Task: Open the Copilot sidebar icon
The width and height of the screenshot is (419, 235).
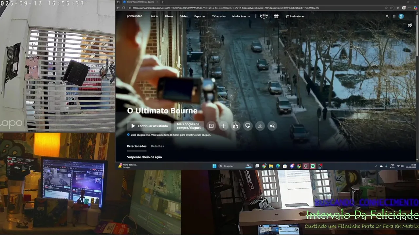Action: point(415,8)
